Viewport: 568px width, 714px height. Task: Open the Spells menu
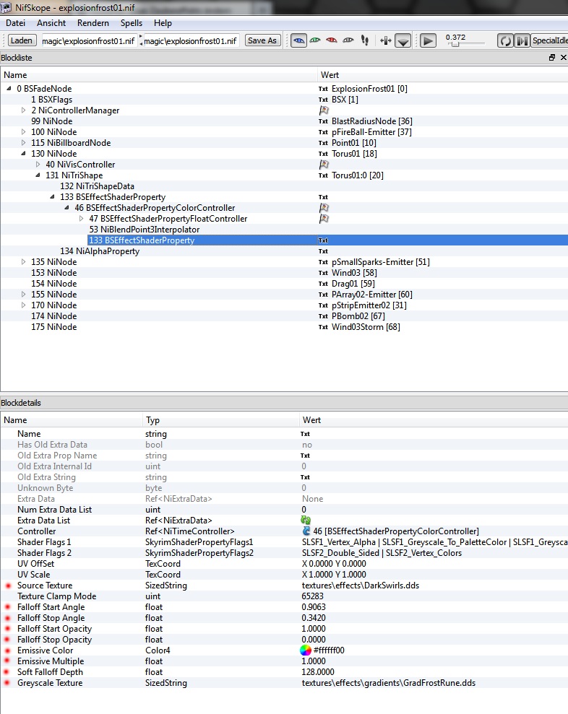(x=132, y=23)
